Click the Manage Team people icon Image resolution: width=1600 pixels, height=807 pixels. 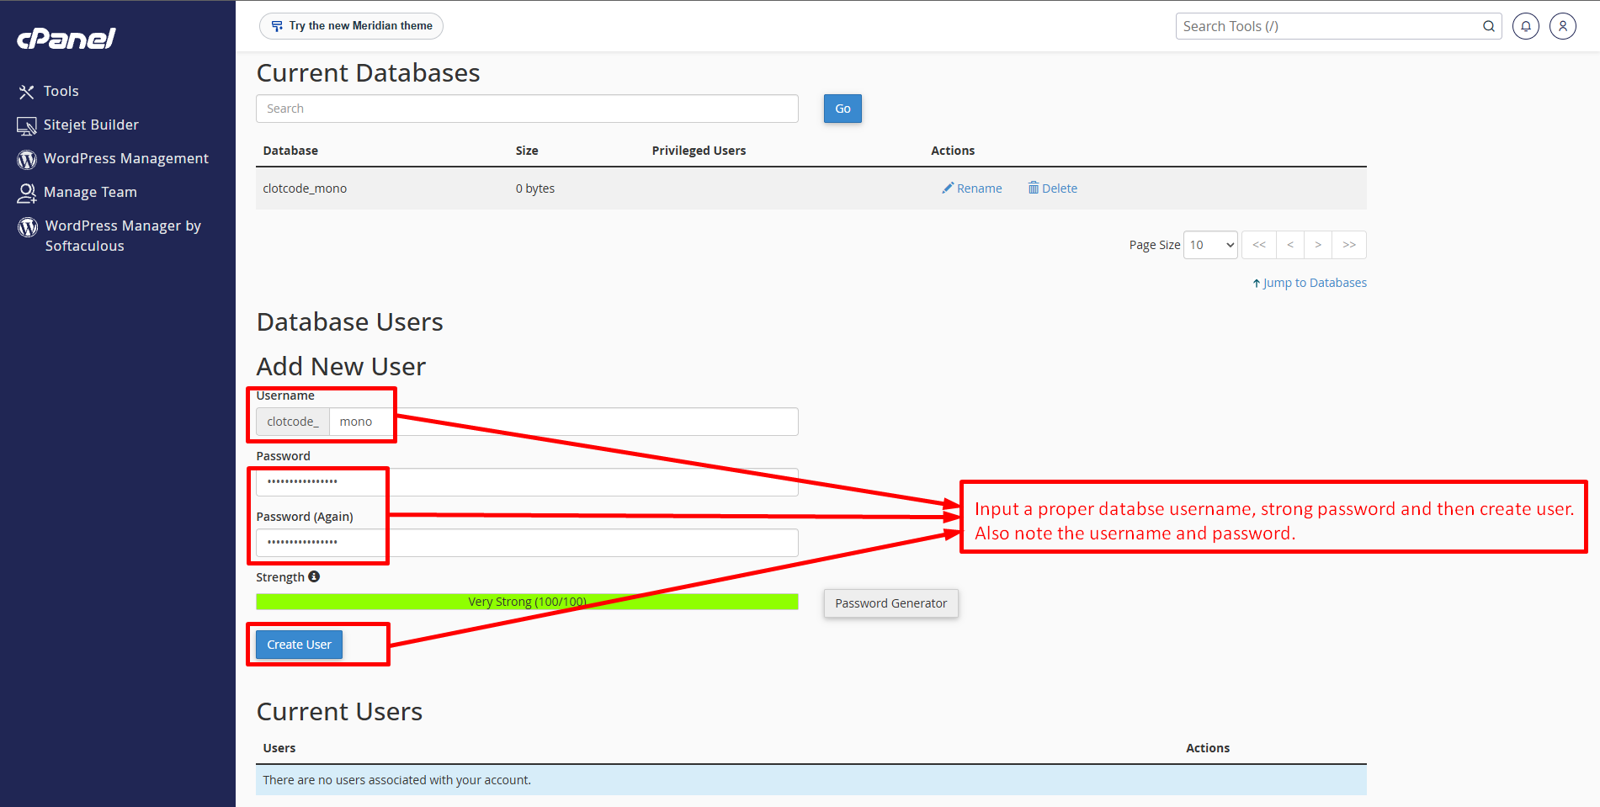[x=27, y=193]
